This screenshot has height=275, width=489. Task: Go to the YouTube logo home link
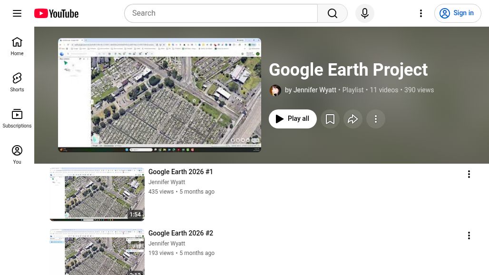click(x=57, y=13)
